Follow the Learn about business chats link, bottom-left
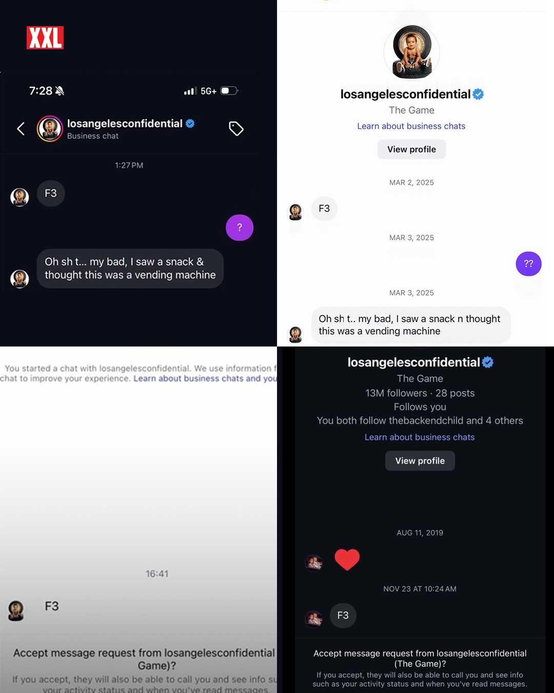The width and height of the screenshot is (554, 693). pos(205,378)
